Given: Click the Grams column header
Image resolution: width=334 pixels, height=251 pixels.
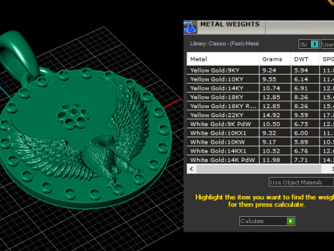Looking at the screenshot, I should click(x=275, y=59).
